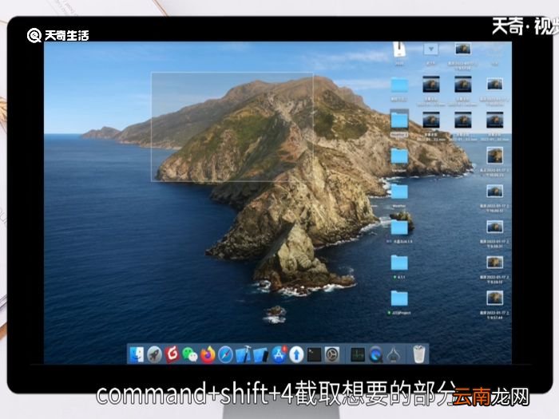Open Xcode hammer icon in dock

pyautogui.click(x=243, y=354)
